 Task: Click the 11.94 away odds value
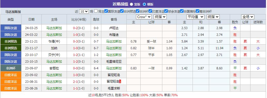219,48
